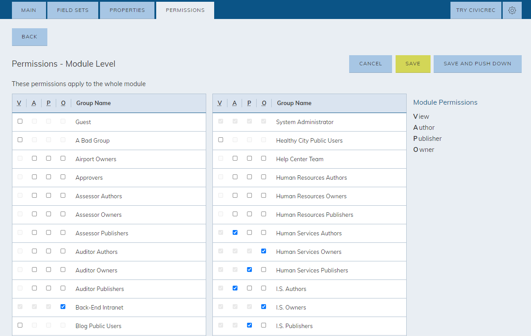Click the Publisher legend entry

coord(427,139)
